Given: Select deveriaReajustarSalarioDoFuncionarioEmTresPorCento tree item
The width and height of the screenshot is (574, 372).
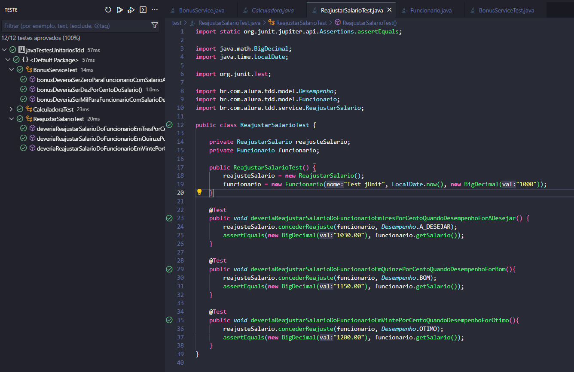Looking at the screenshot, I should pyautogui.click(x=82, y=129).
